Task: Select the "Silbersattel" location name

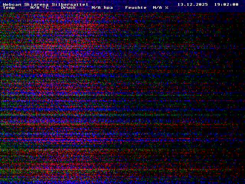Action: [x=70, y=5]
